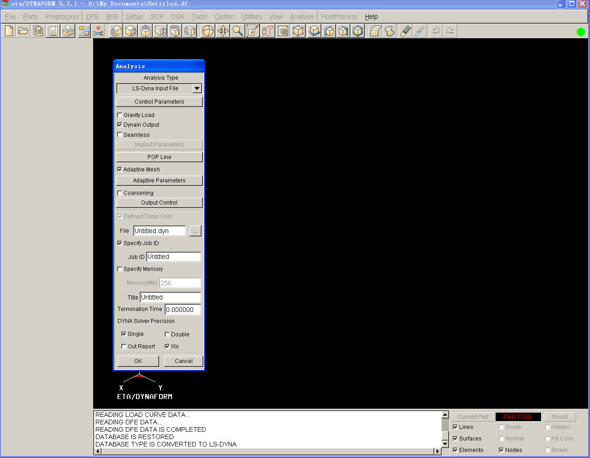The image size is (590, 458).
Task: Enable the Specify Memory checkbox
Action: 120,269
